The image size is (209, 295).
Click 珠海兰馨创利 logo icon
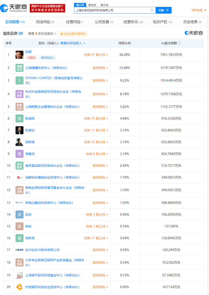[x=20, y=203]
